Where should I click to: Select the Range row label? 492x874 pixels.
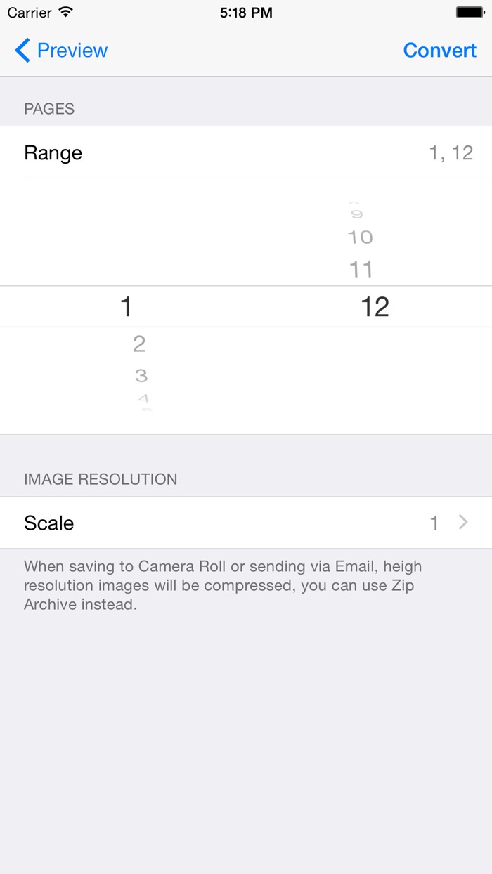click(x=53, y=153)
